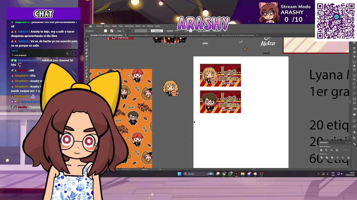This screenshot has height=200, width=357.
Task: Select the Direct Selection tool
Action: [x=86, y=43]
